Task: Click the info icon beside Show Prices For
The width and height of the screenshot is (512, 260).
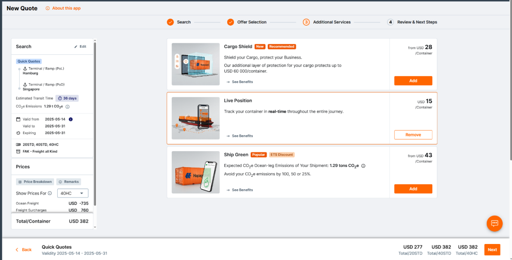Action: [x=50, y=193]
